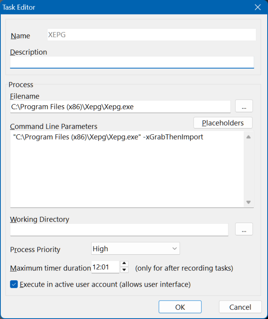Click the Working Directory label

pos(39,219)
